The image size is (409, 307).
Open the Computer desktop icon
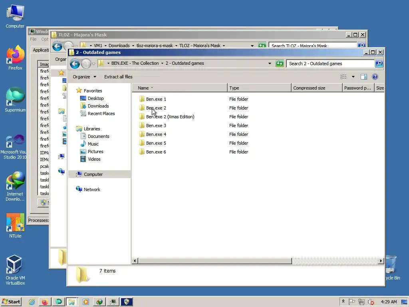tap(15, 16)
